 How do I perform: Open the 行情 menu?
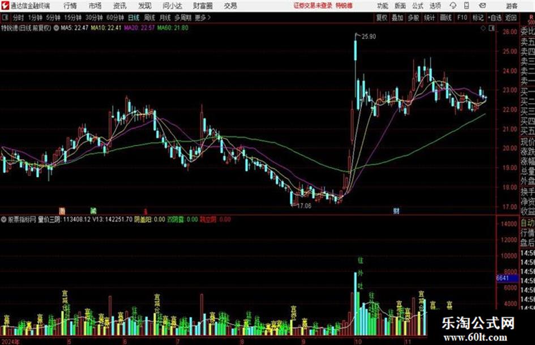point(70,6)
